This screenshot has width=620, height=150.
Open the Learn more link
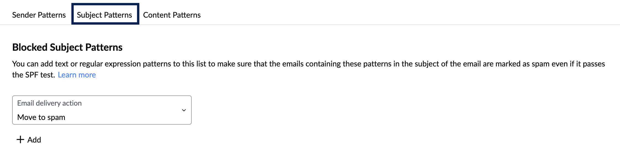click(77, 75)
